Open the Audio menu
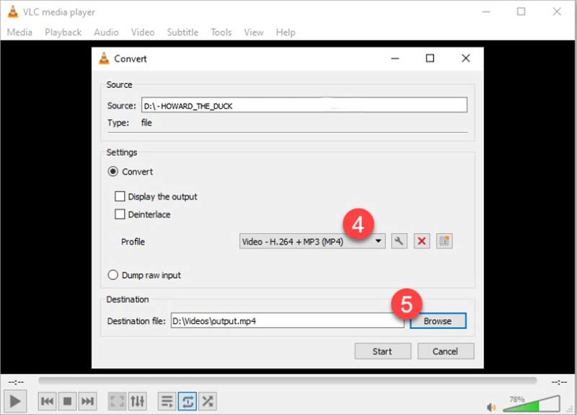 point(106,32)
